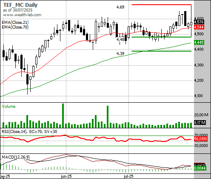Click the 4,500 price axis label

tap(199, 34)
